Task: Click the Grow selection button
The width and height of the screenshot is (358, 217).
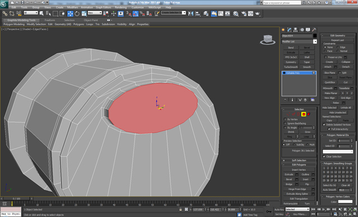Action: [x=308, y=132]
